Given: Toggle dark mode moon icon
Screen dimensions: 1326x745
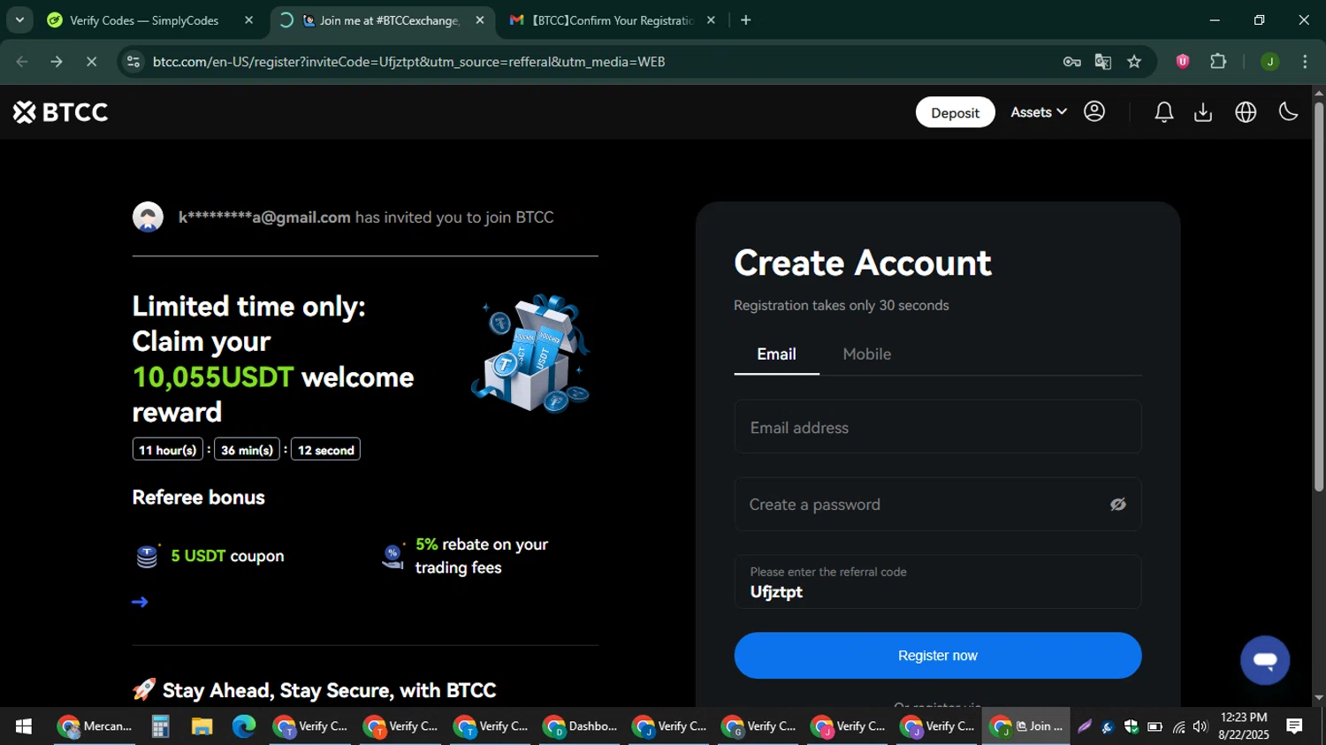Looking at the screenshot, I should (x=1288, y=111).
